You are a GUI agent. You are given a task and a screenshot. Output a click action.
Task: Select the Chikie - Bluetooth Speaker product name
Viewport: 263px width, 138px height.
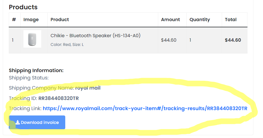[95, 35]
